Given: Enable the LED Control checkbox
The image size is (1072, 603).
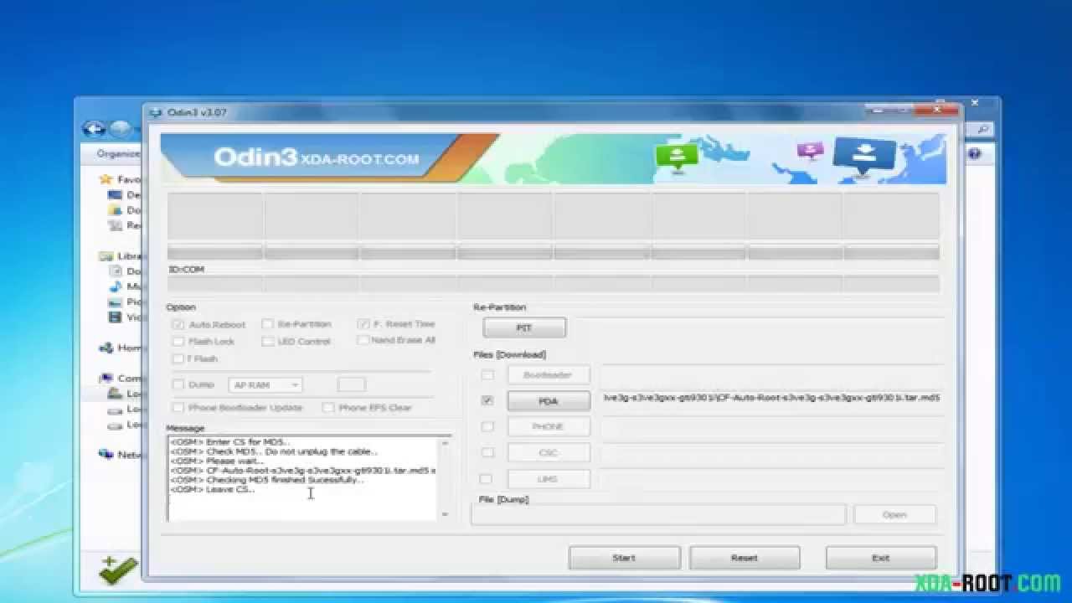Looking at the screenshot, I should (x=267, y=341).
